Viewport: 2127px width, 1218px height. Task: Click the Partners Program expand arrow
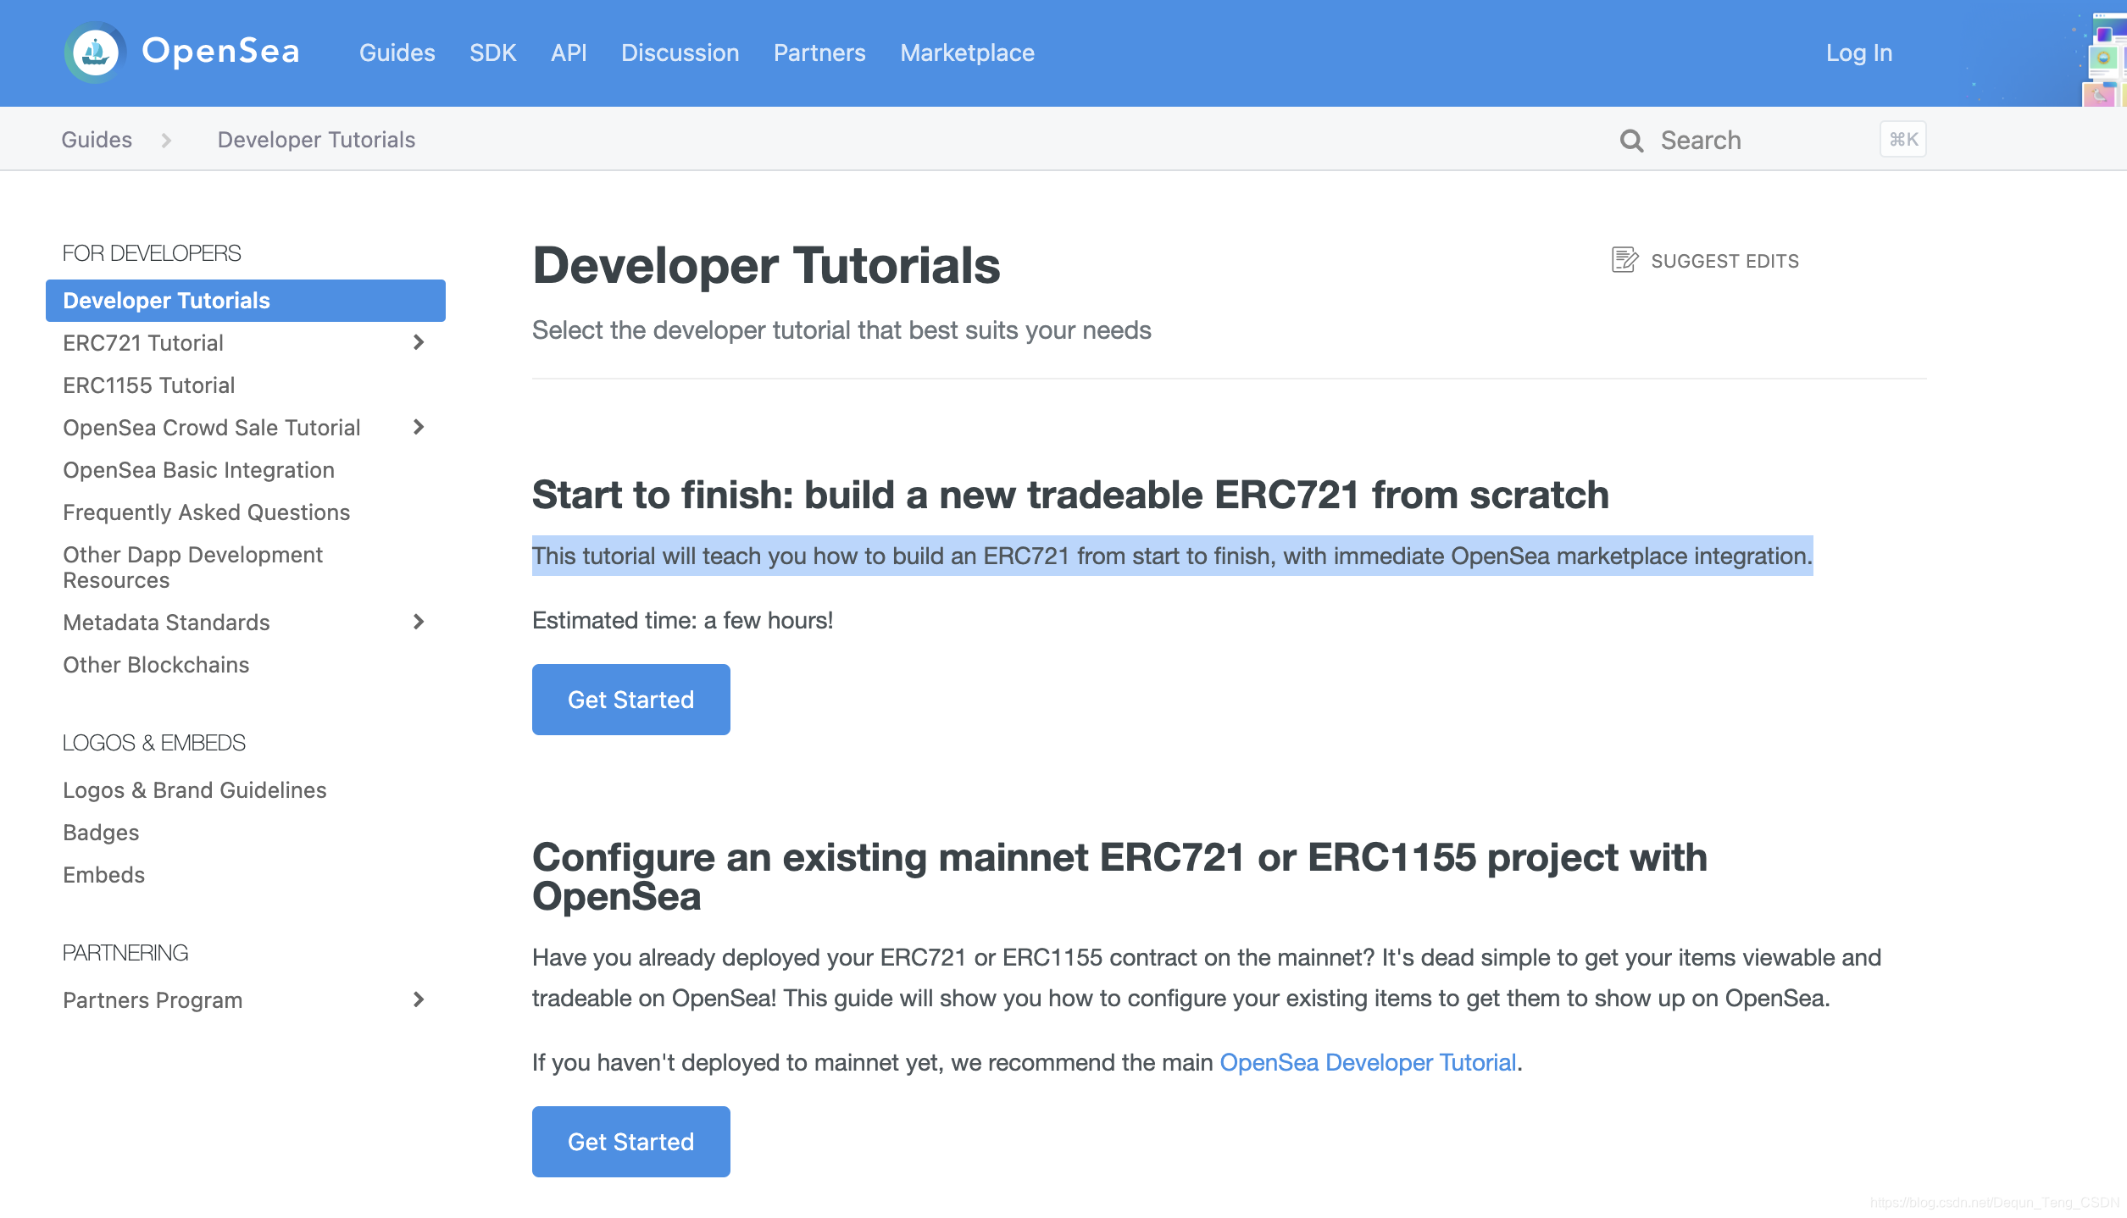pos(418,999)
